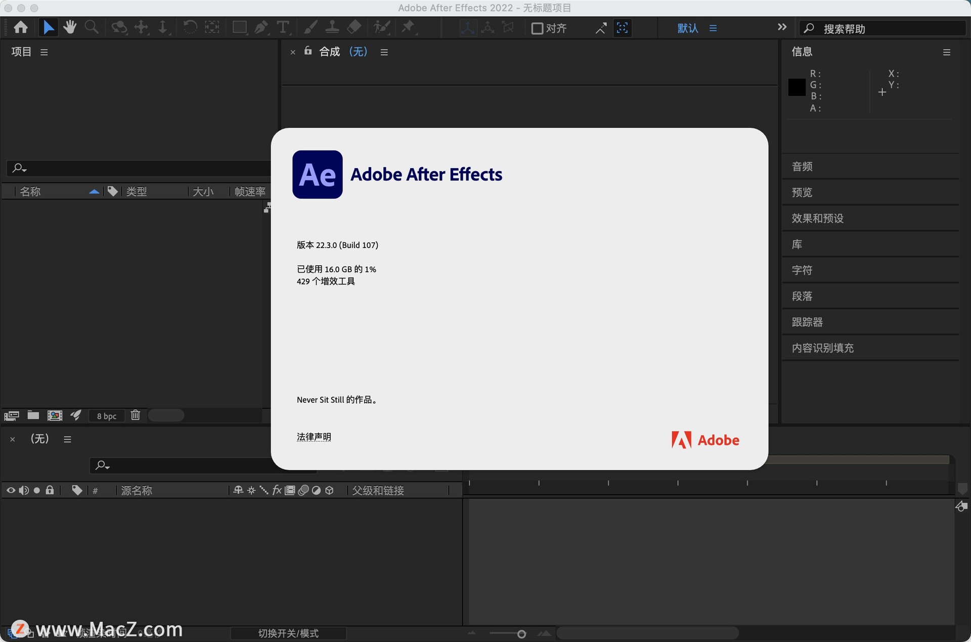The image size is (971, 642).
Task: Open Interpret Footage from project footer
Action: coord(12,416)
